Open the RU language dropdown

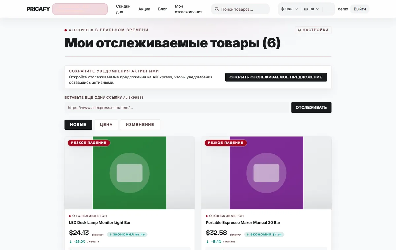click(312, 9)
